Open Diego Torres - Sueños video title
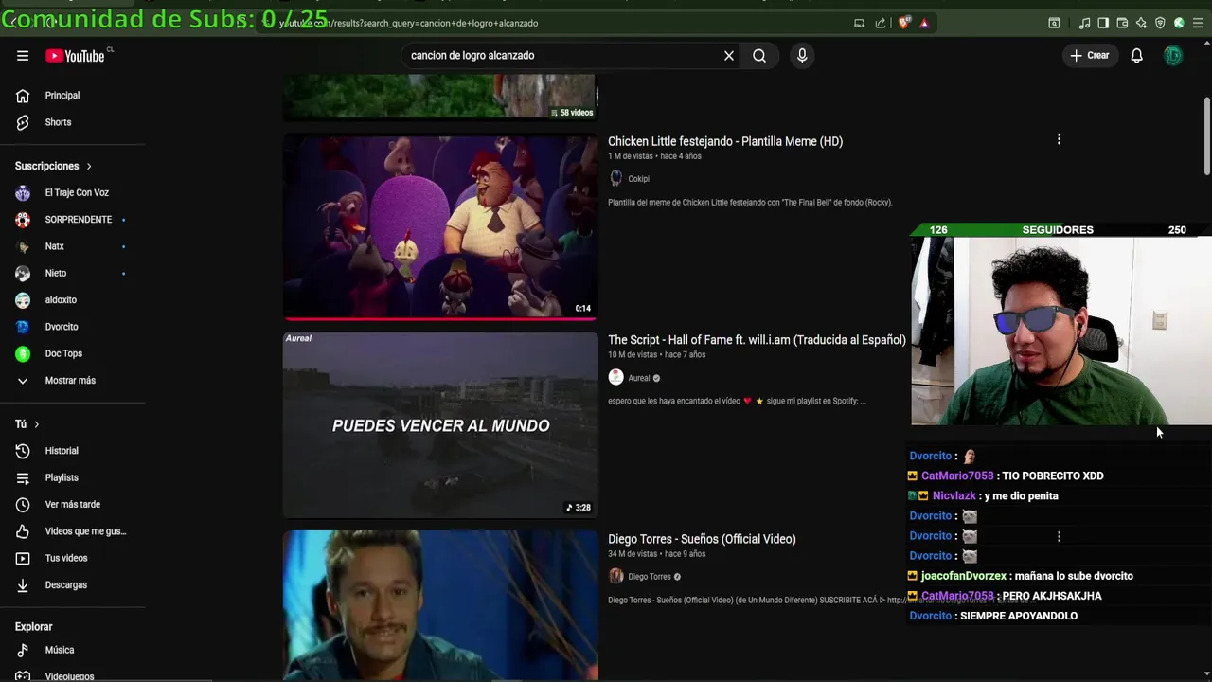 702,539
